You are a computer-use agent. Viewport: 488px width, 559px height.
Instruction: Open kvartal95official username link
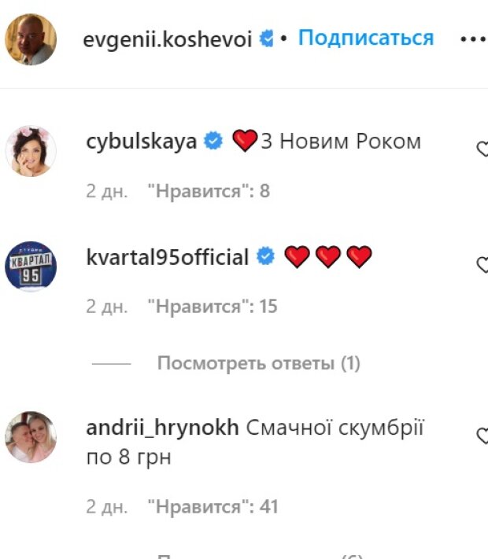[168, 257]
